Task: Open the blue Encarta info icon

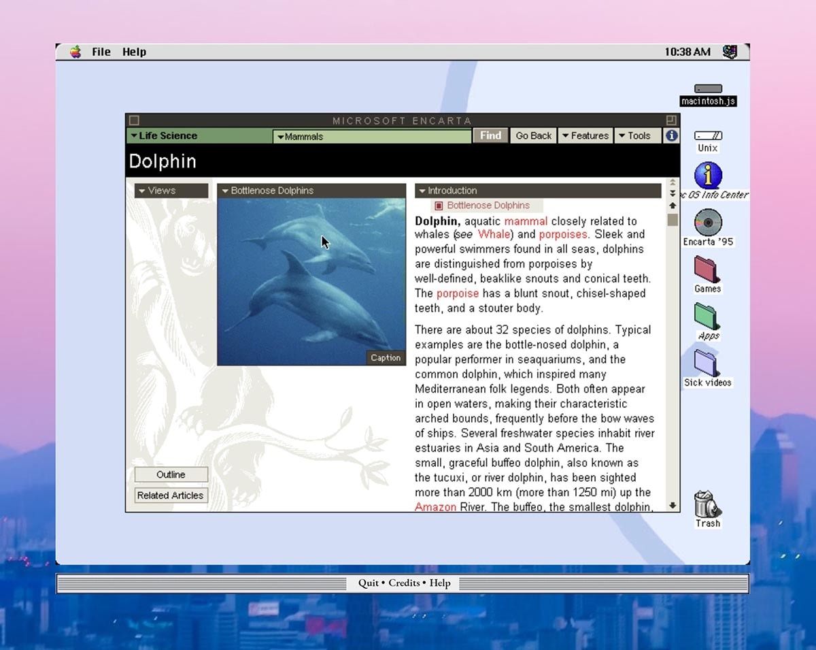Action: pyautogui.click(x=672, y=135)
